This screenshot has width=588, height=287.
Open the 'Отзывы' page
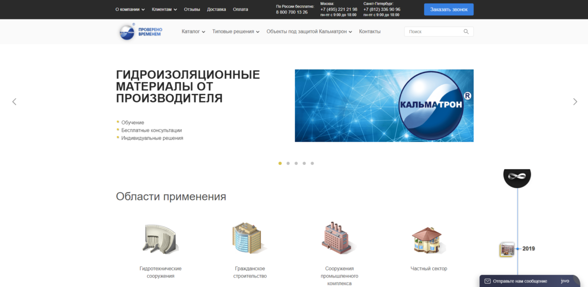[192, 9]
